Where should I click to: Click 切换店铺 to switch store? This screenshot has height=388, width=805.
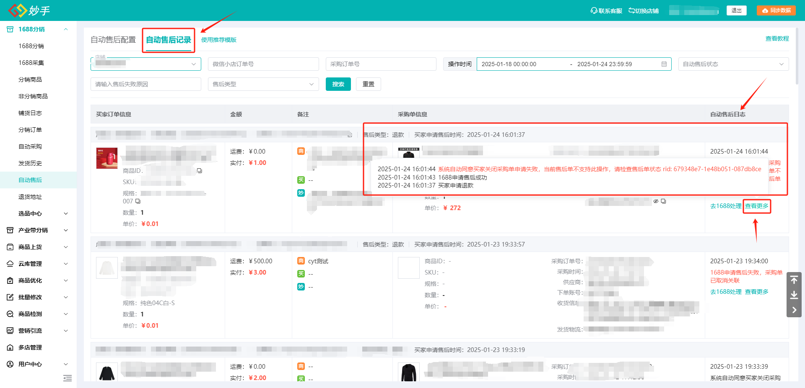644,11
